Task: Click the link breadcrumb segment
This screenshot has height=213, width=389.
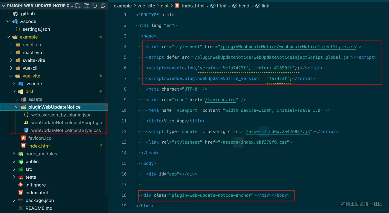Action: 265,6
